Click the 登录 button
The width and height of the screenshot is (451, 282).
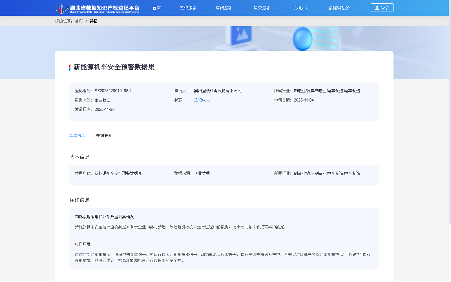[382, 8]
